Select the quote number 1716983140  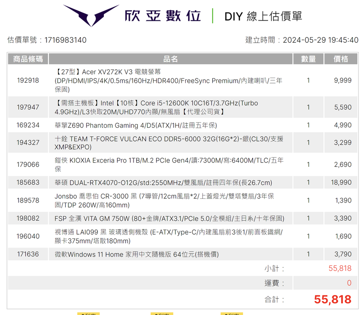pos(65,40)
